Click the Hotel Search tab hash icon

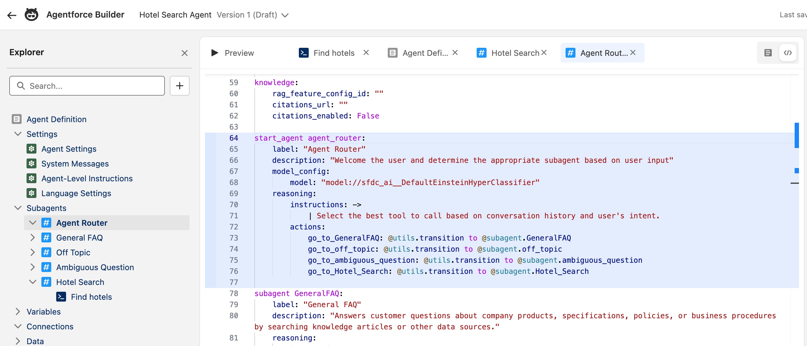tap(482, 52)
